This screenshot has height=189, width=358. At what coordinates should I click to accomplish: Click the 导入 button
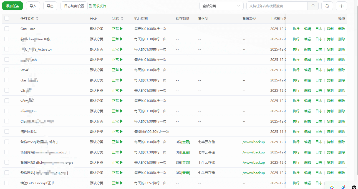coord(33,6)
